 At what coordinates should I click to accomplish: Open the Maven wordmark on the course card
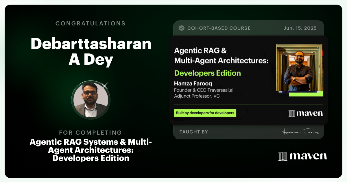click(309, 113)
